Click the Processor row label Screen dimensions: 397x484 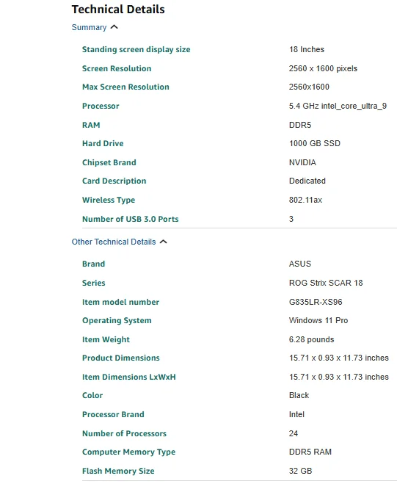point(101,106)
